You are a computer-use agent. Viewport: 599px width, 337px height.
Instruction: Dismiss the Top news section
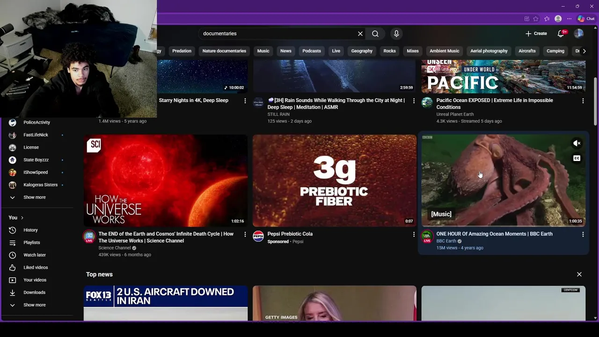click(x=579, y=274)
